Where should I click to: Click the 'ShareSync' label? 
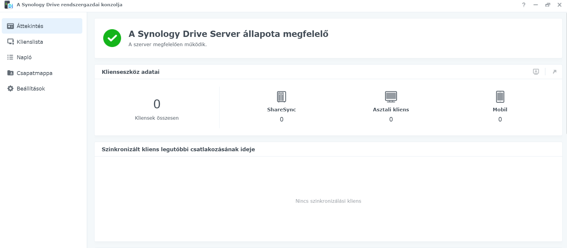[282, 110]
